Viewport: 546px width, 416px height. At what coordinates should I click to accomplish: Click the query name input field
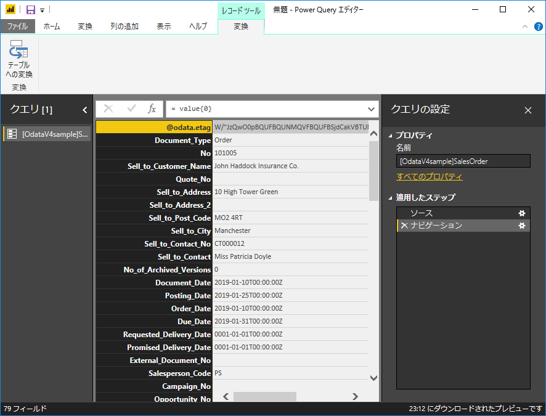coord(463,161)
